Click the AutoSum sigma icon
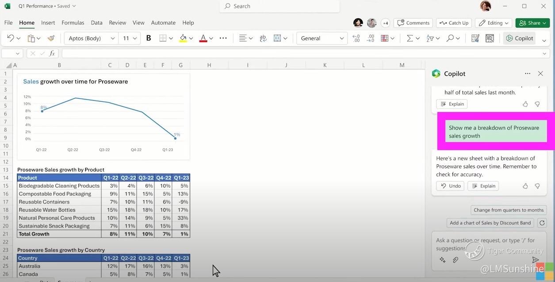Viewport: 555px width, 282px height. click(410, 39)
